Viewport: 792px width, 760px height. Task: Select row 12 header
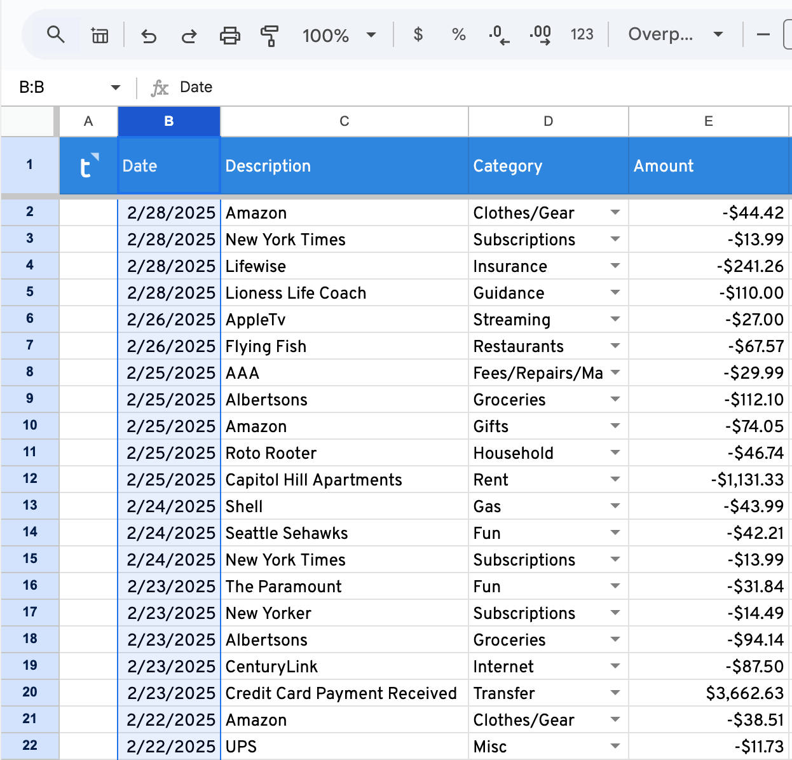[30, 479]
